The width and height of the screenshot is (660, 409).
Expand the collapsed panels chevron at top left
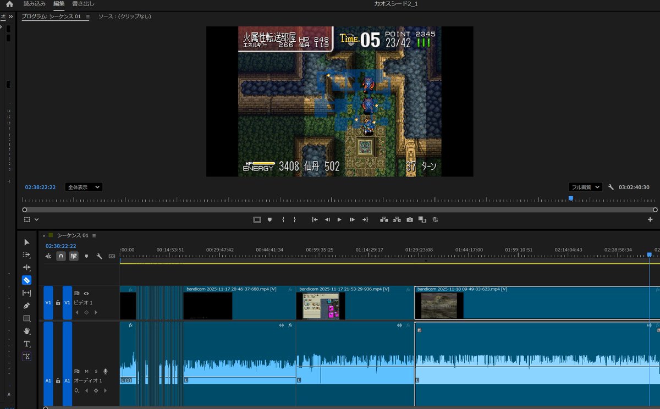(11, 16)
